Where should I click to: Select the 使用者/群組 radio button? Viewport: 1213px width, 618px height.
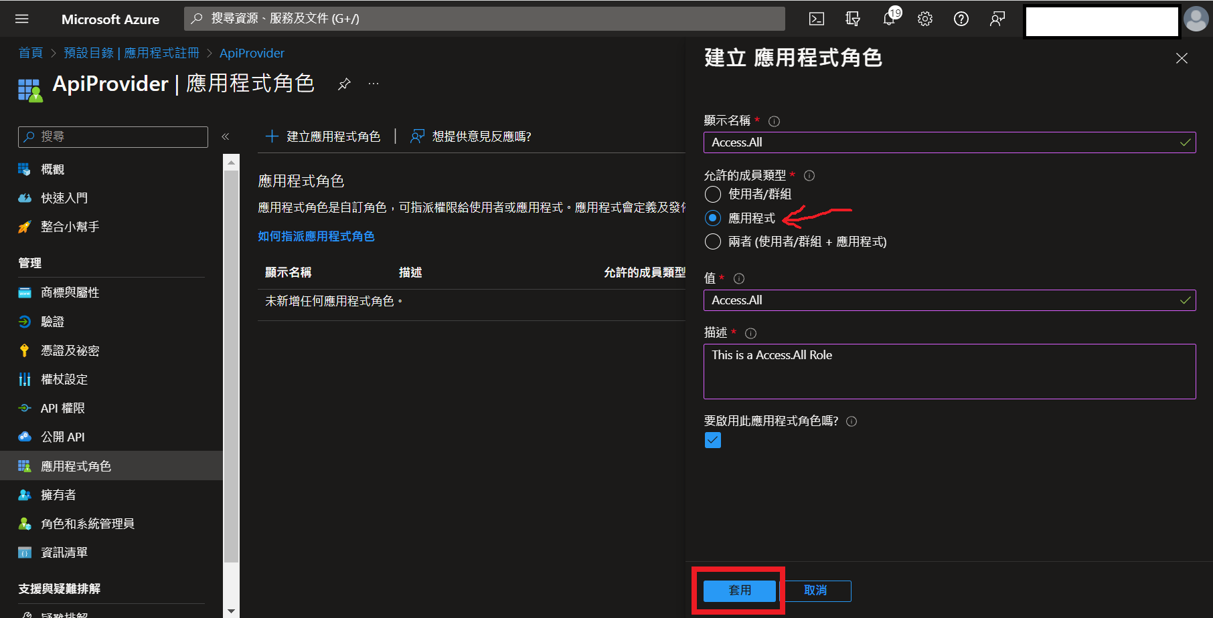[x=713, y=194]
